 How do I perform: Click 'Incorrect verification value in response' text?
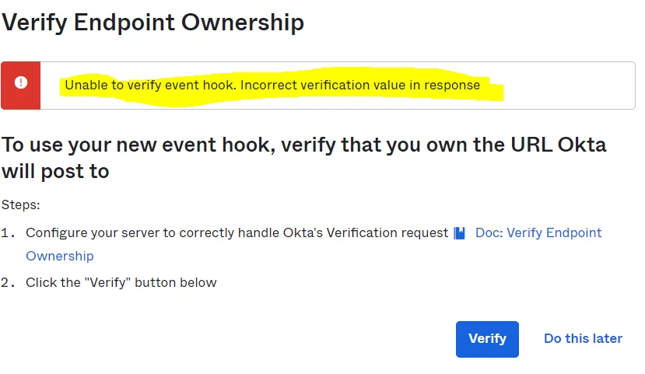coord(360,85)
